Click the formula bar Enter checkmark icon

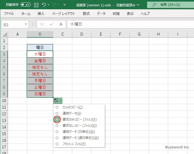point(51,24)
